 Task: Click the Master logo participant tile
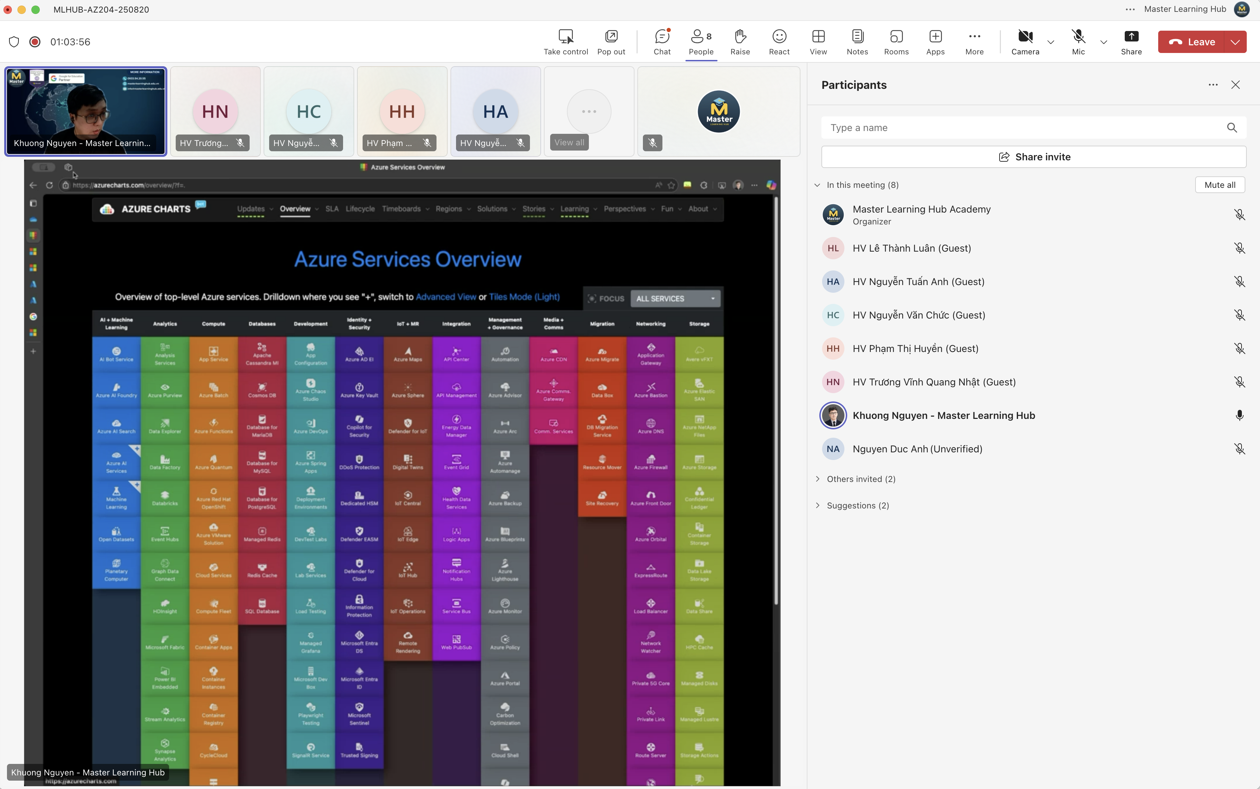[718, 111]
